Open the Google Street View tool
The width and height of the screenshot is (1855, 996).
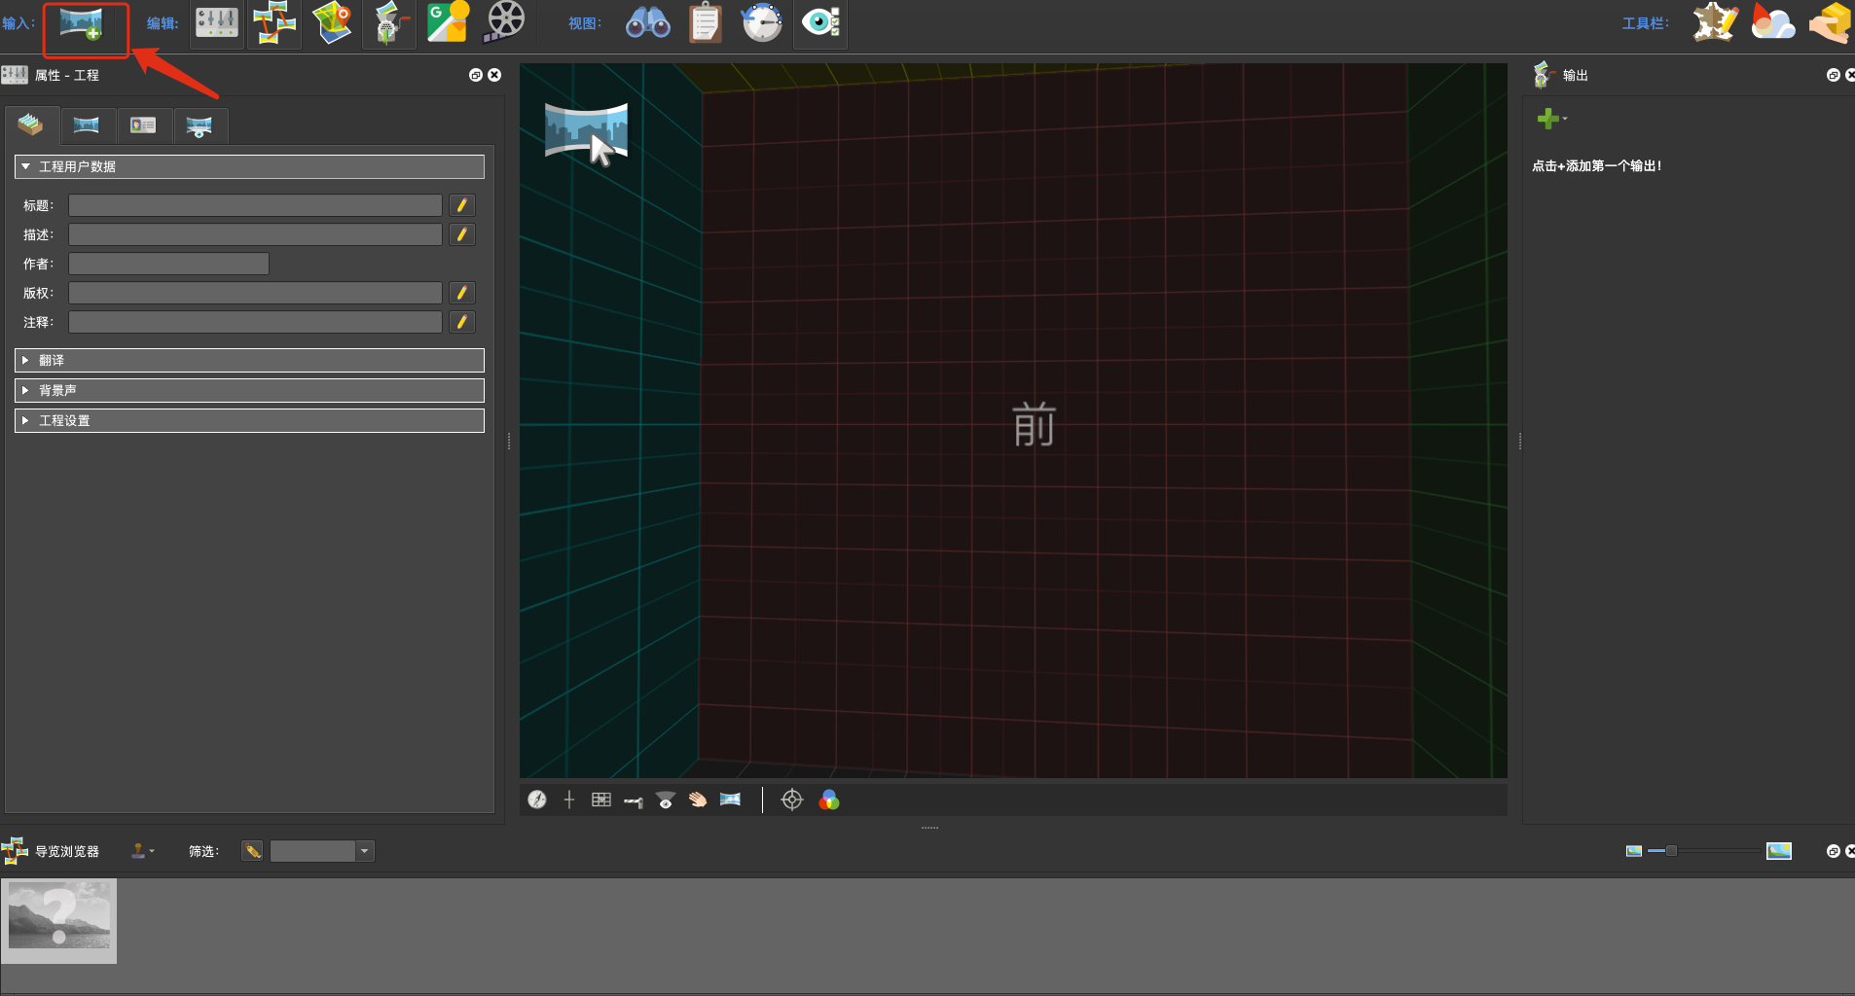pos(448,23)
